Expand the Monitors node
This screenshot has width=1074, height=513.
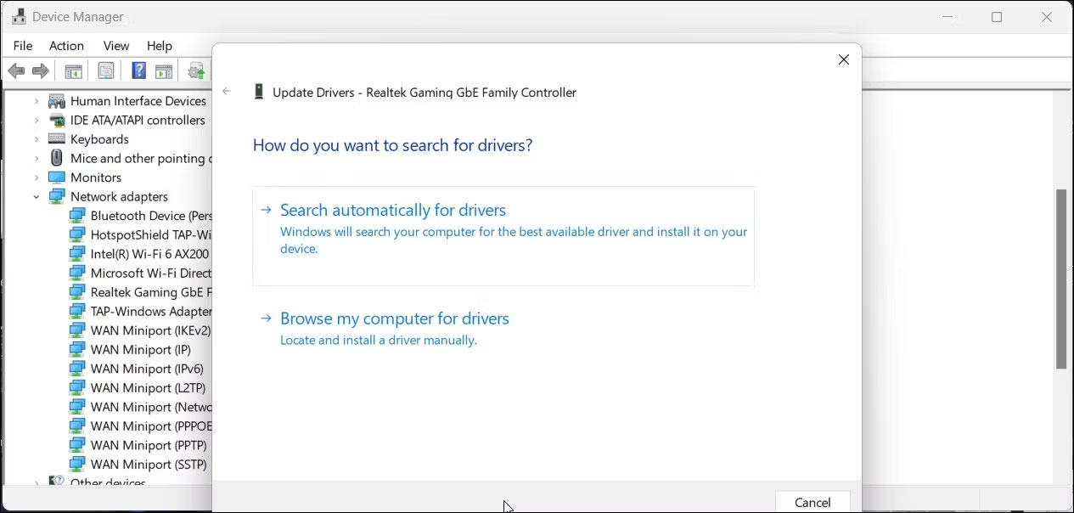37,178
